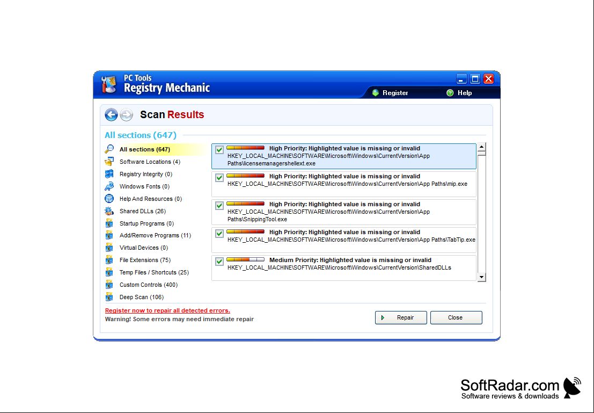
Task: Uncheck the SnippingTool.exe error checkbox
Action: tap(219, 206)
